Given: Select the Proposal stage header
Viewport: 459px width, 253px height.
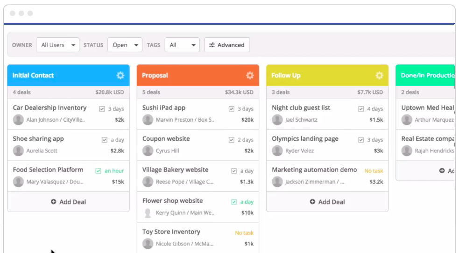Looking at the screenshot, I should [x=187, y=75].
